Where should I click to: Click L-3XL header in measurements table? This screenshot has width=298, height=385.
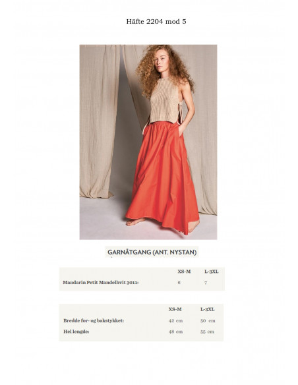[208, 309]
